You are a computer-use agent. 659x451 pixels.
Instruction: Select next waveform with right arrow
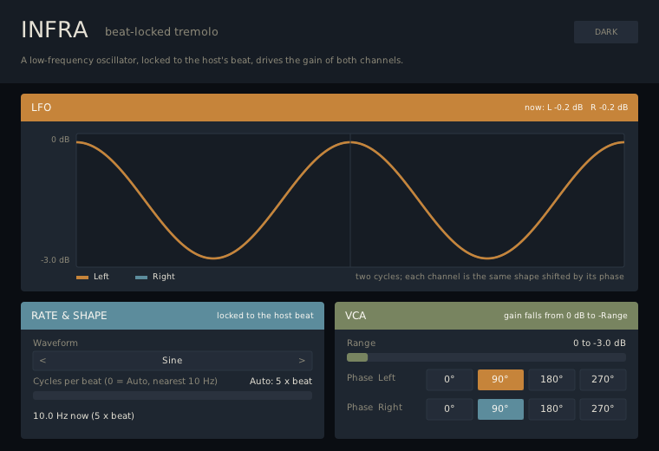point(302,361)
